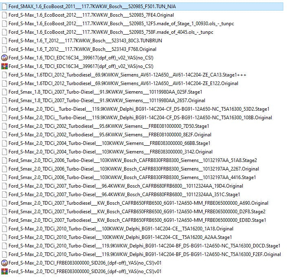Image resolution: width=287 pixels, height=278 pixels.
Task: Click file icon beside 80C3.TUNBRUN entry
Action: click(x=4, y=41)
